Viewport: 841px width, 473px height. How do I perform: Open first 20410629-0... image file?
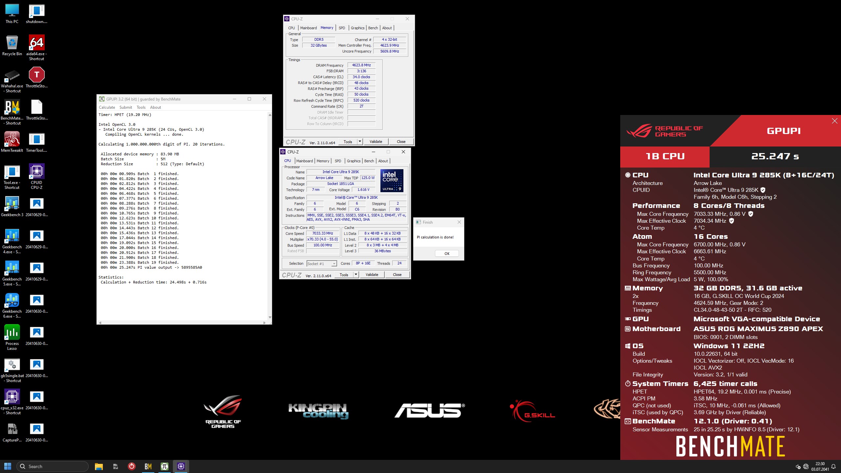click(x=36, y=206)
